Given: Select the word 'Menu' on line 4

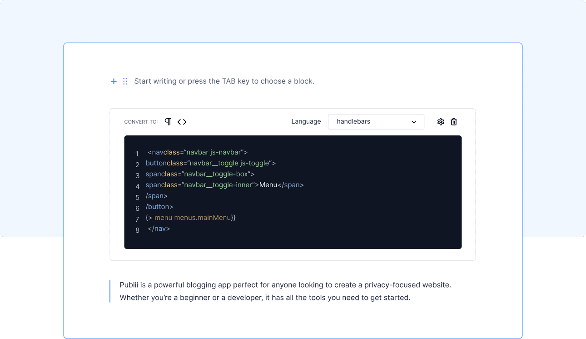Looking at the screenshot, I should (268, 184).
